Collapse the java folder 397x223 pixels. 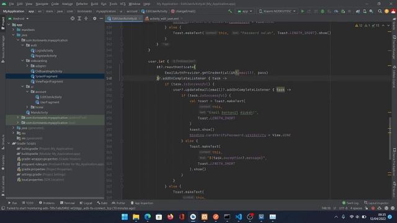pyautogui.click(x=14, y=35)
